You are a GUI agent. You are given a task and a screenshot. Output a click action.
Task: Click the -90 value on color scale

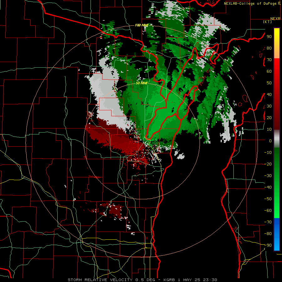268,245
